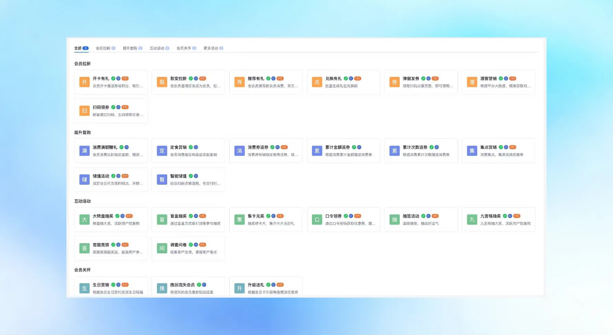Image resolution: width=613 pixels, height=335 pixels.
Task: Click the blue 储 icon for 储值活动
Action: [x=84, y=180]
